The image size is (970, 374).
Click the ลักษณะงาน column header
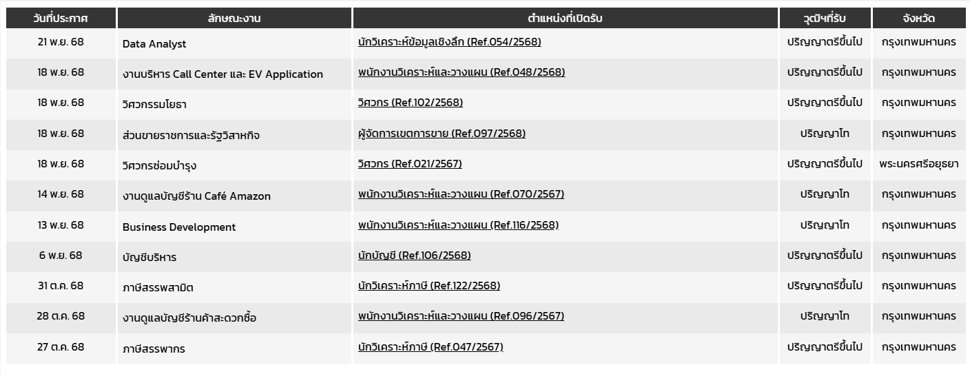click(234, 18)
